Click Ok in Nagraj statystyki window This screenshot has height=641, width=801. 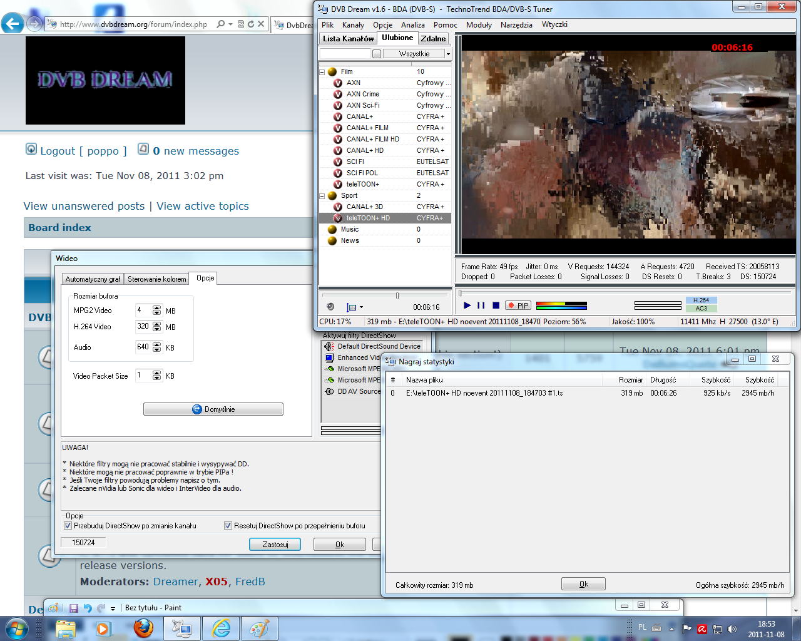point(583,584)
